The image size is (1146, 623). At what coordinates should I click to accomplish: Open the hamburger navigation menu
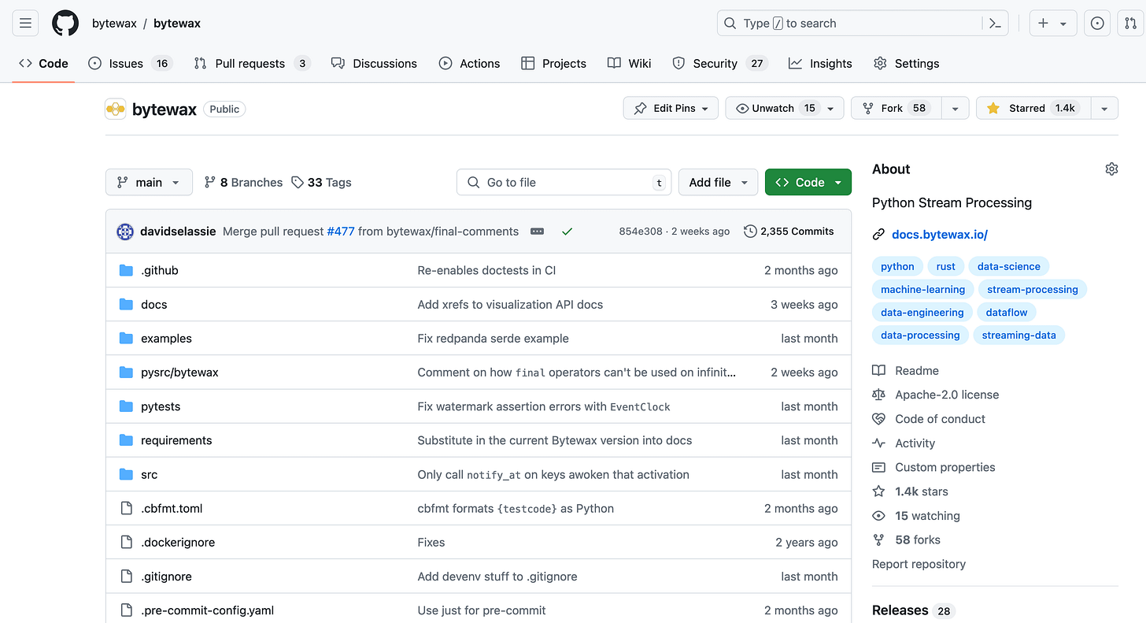click(x=25, y=24)
